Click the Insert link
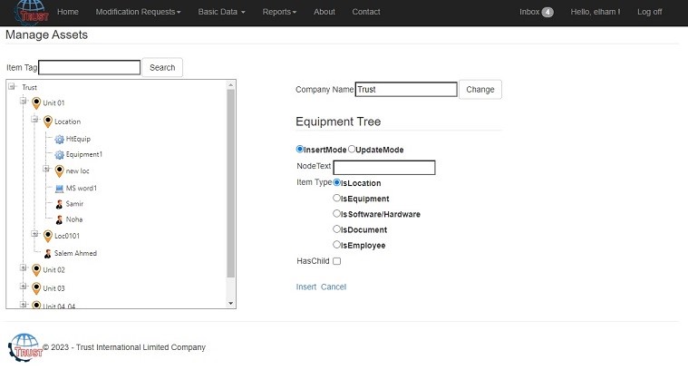 (306, 287)
